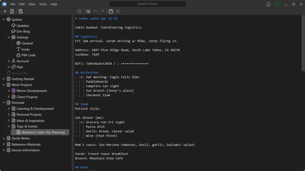Click the Fonts T icon
This screenshot has height=171, width=305.
pyautogui.click(x=18, y=49)
